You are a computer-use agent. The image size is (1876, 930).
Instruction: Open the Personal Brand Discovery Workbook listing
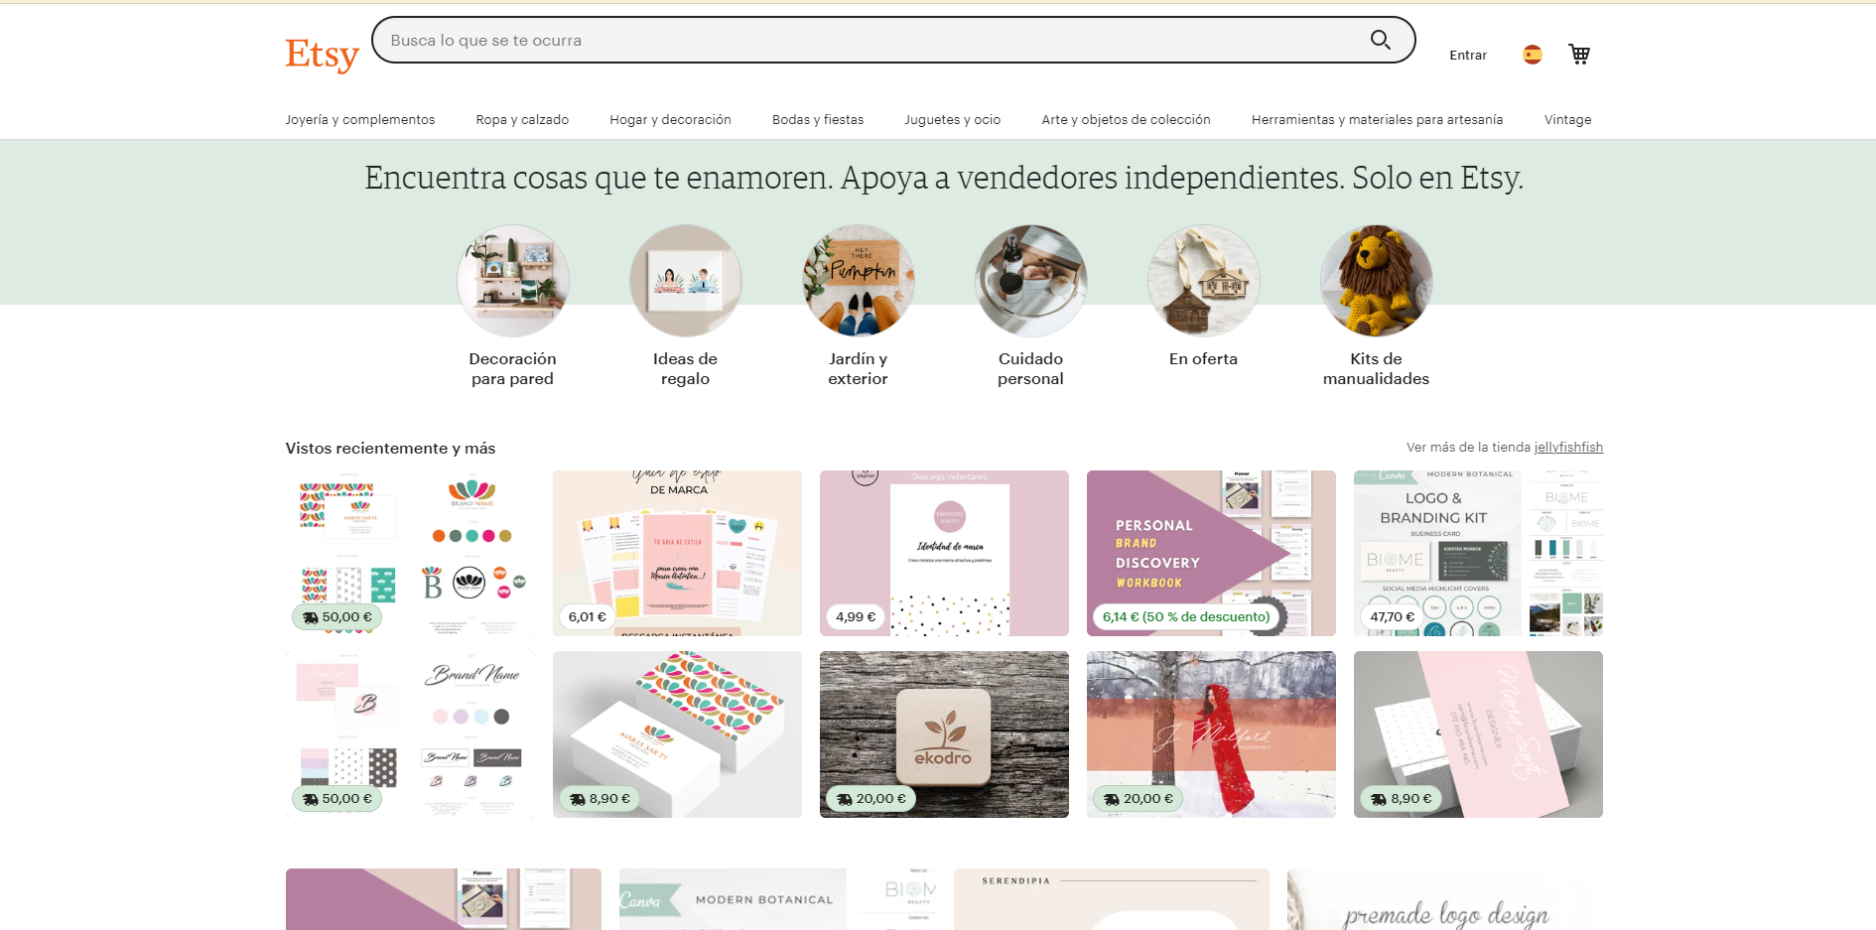[x=1211, y=553]
